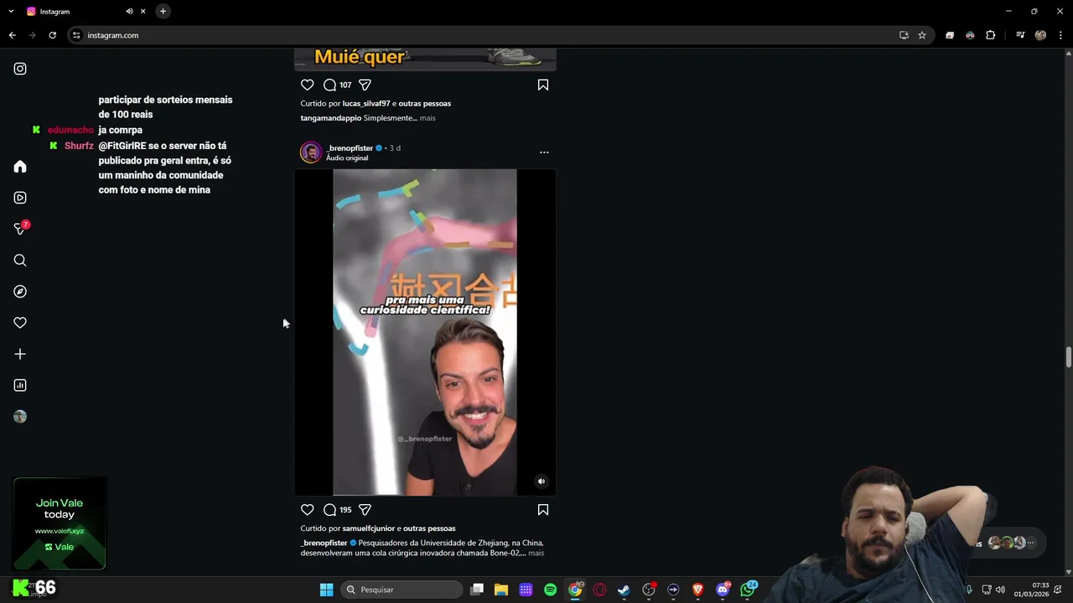This screenshot has width=1073, height=603.
Task: Open _brenopfister profile from post header
Action: point(350,148)
